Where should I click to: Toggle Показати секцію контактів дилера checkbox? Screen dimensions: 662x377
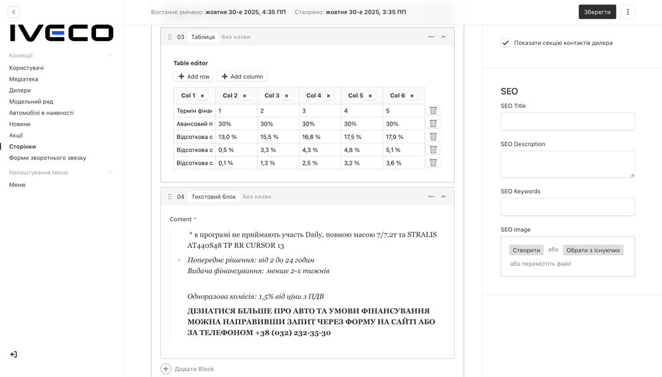[x=506, y=43]
